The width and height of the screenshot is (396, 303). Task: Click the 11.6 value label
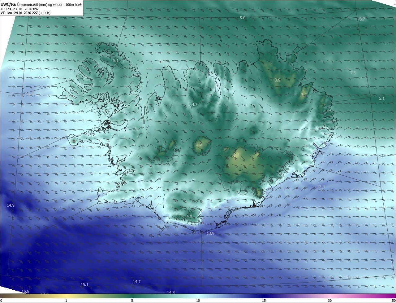pyautogui.click(x=30, y=93)
